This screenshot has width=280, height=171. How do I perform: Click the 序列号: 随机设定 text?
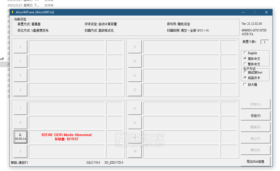tap(178, 24)
